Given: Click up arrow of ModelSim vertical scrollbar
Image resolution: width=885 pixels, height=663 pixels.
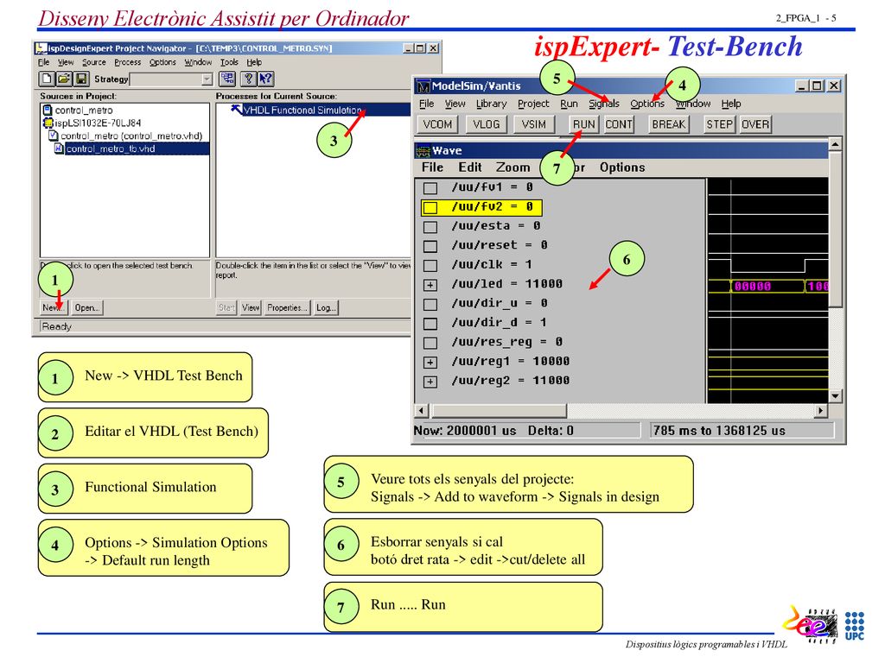Looking at the screenshot, I should pos(836,144).
